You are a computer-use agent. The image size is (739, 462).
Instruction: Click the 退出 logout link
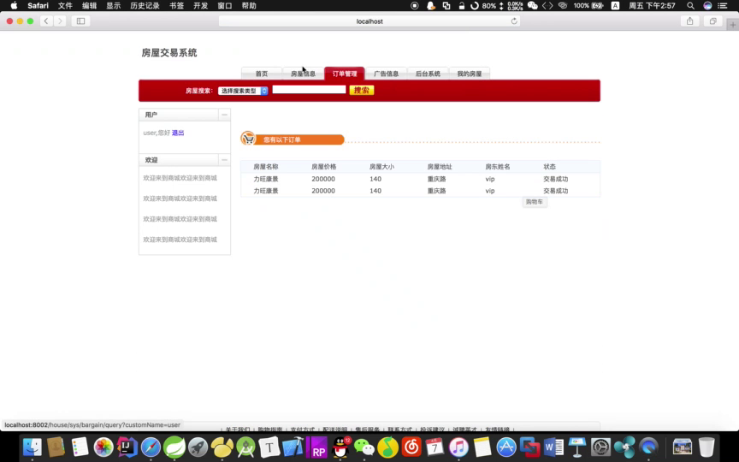pos(178,133)
